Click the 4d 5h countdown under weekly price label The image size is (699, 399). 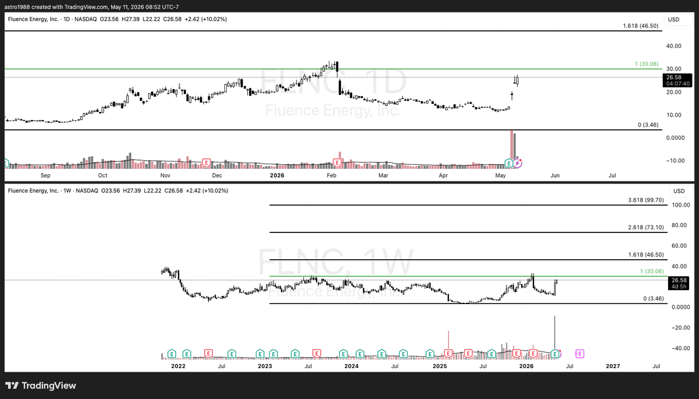[679, 287]
